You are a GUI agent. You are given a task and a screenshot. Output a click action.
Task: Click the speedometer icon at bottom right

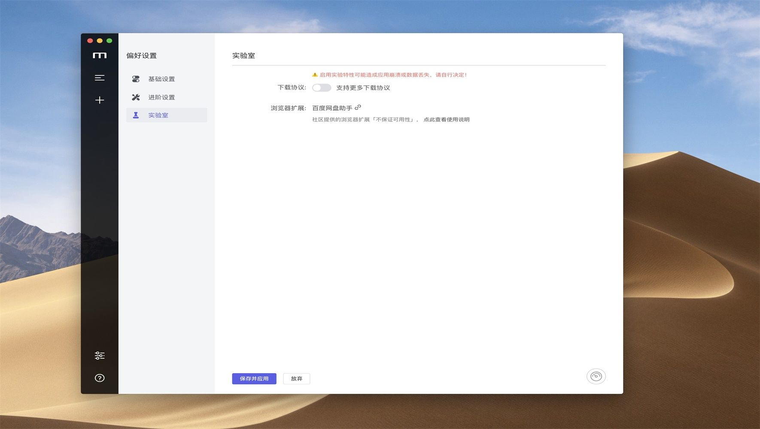(596, 377)
